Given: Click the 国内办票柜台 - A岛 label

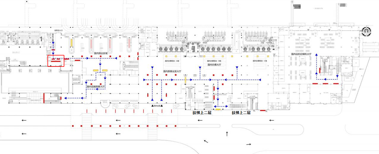Looking at the screenshot, I should pos(172,61).
